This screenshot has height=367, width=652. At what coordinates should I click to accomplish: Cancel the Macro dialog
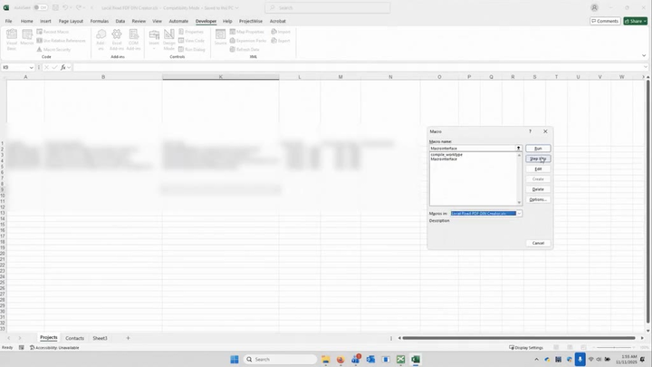point(538,243)
